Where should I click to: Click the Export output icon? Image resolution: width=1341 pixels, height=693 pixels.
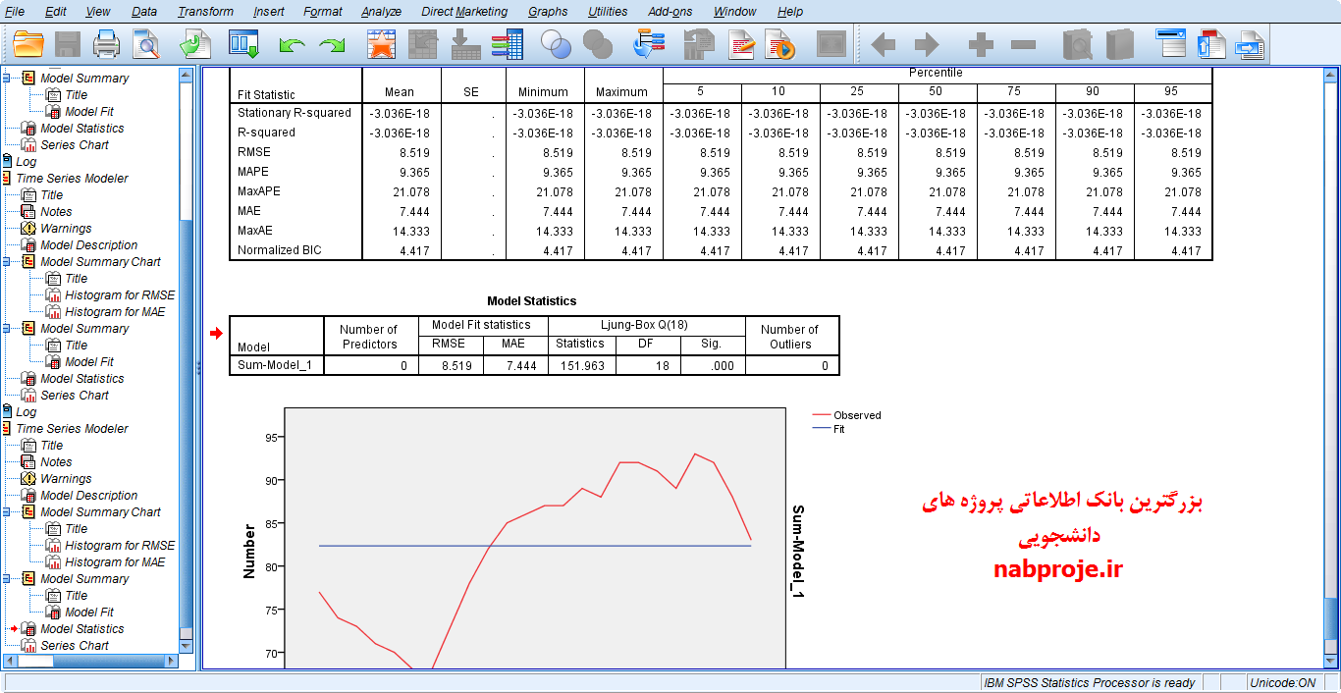tap(196, 44)
